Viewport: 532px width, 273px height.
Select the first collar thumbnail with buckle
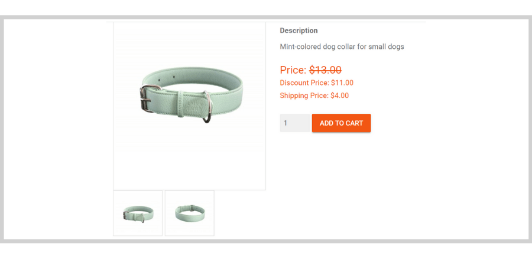click(138, 213)
